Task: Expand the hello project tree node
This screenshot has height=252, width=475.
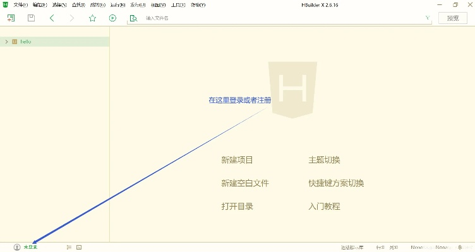Action: coord(6,42)
